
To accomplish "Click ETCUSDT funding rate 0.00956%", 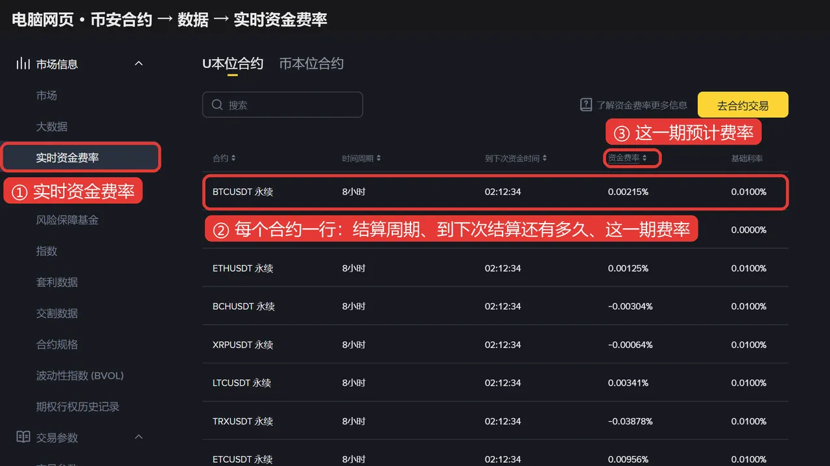I will 628,460.
